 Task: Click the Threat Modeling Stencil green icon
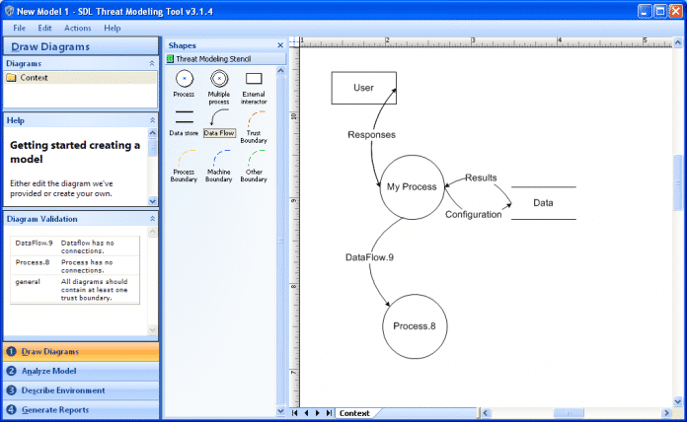click(x=170, y=58)
